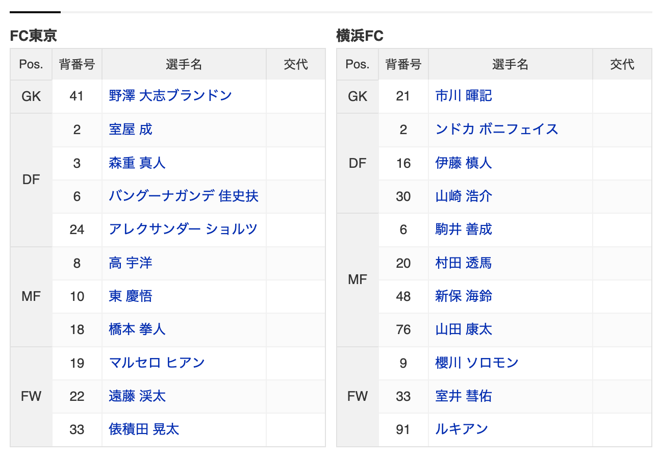Open 橋本 拳人 player link
The width and height of the screenshot is (660, 459).
pos(137,329)
